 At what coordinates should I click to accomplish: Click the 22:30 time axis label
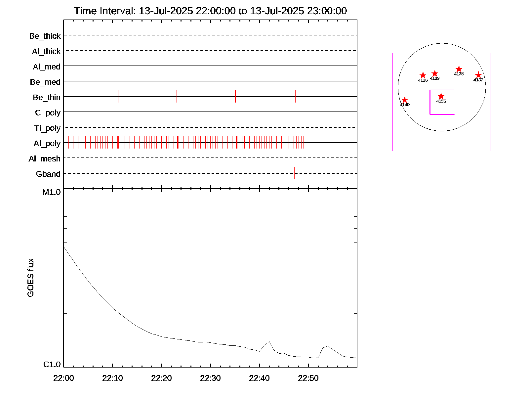tap(210, 378)
